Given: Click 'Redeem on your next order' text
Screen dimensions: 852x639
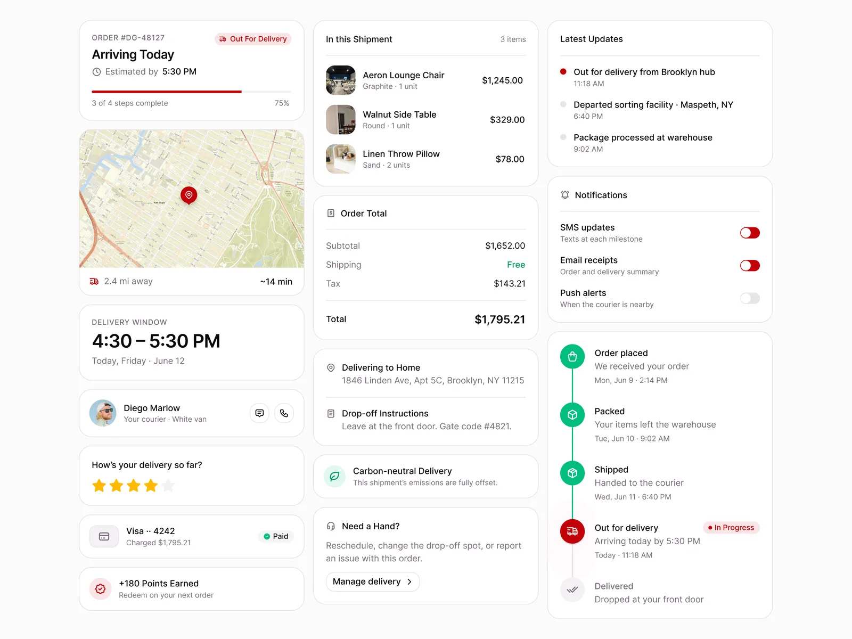Looking at the screenshot, I should [166, 595].
